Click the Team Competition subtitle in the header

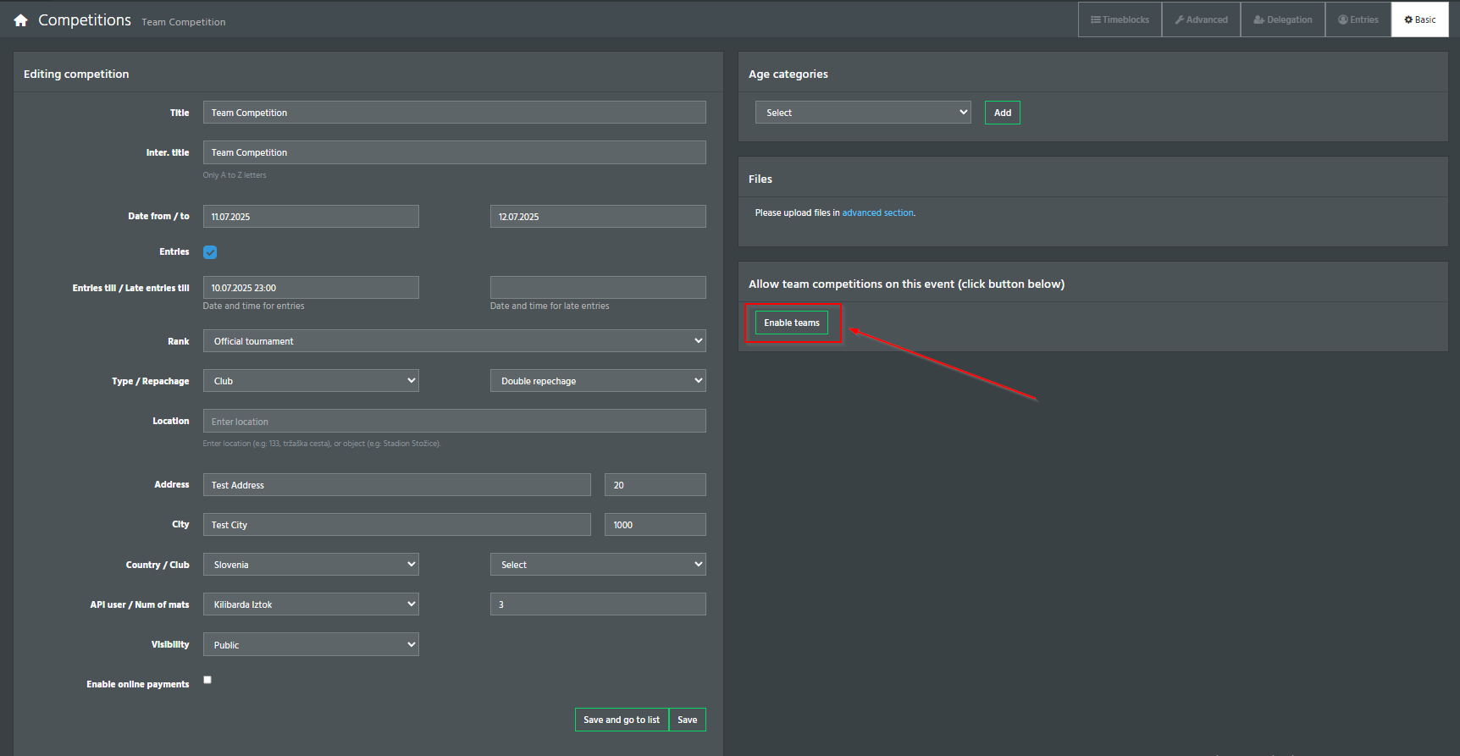tap(184, 22)
